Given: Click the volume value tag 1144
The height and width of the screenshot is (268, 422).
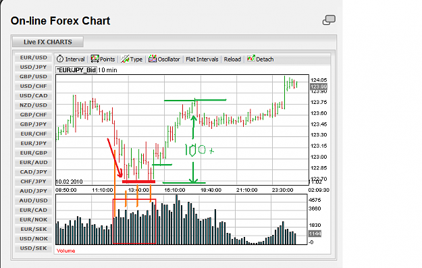Looking at the screenshot, I should point(315,234).
